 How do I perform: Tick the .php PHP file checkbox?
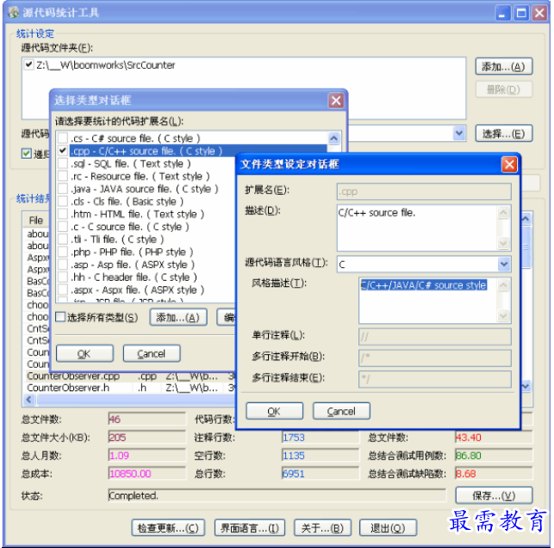pos(63,252)
